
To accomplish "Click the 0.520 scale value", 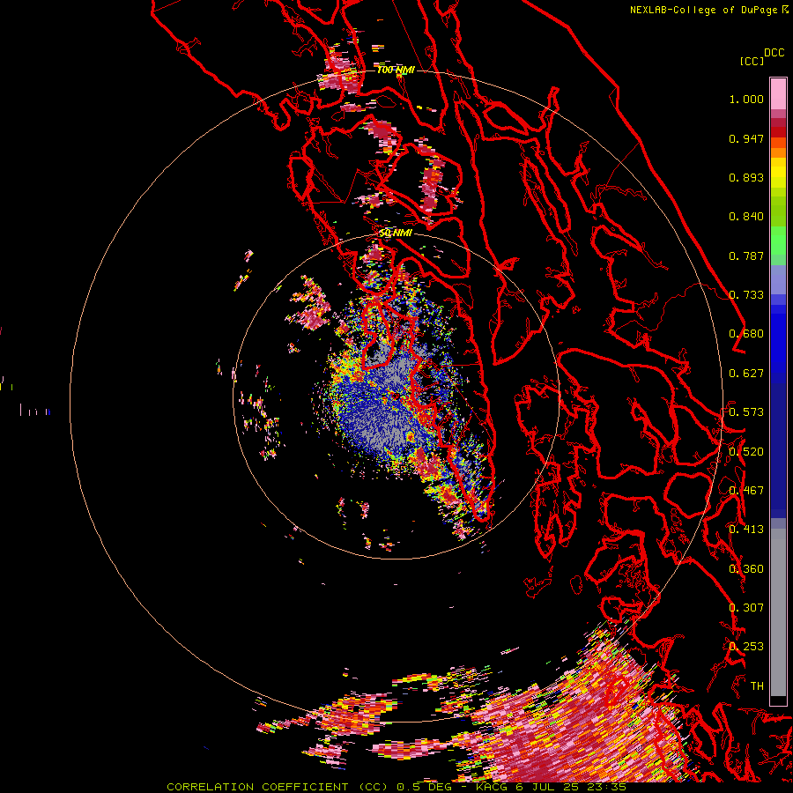I will tap(746, 452).
